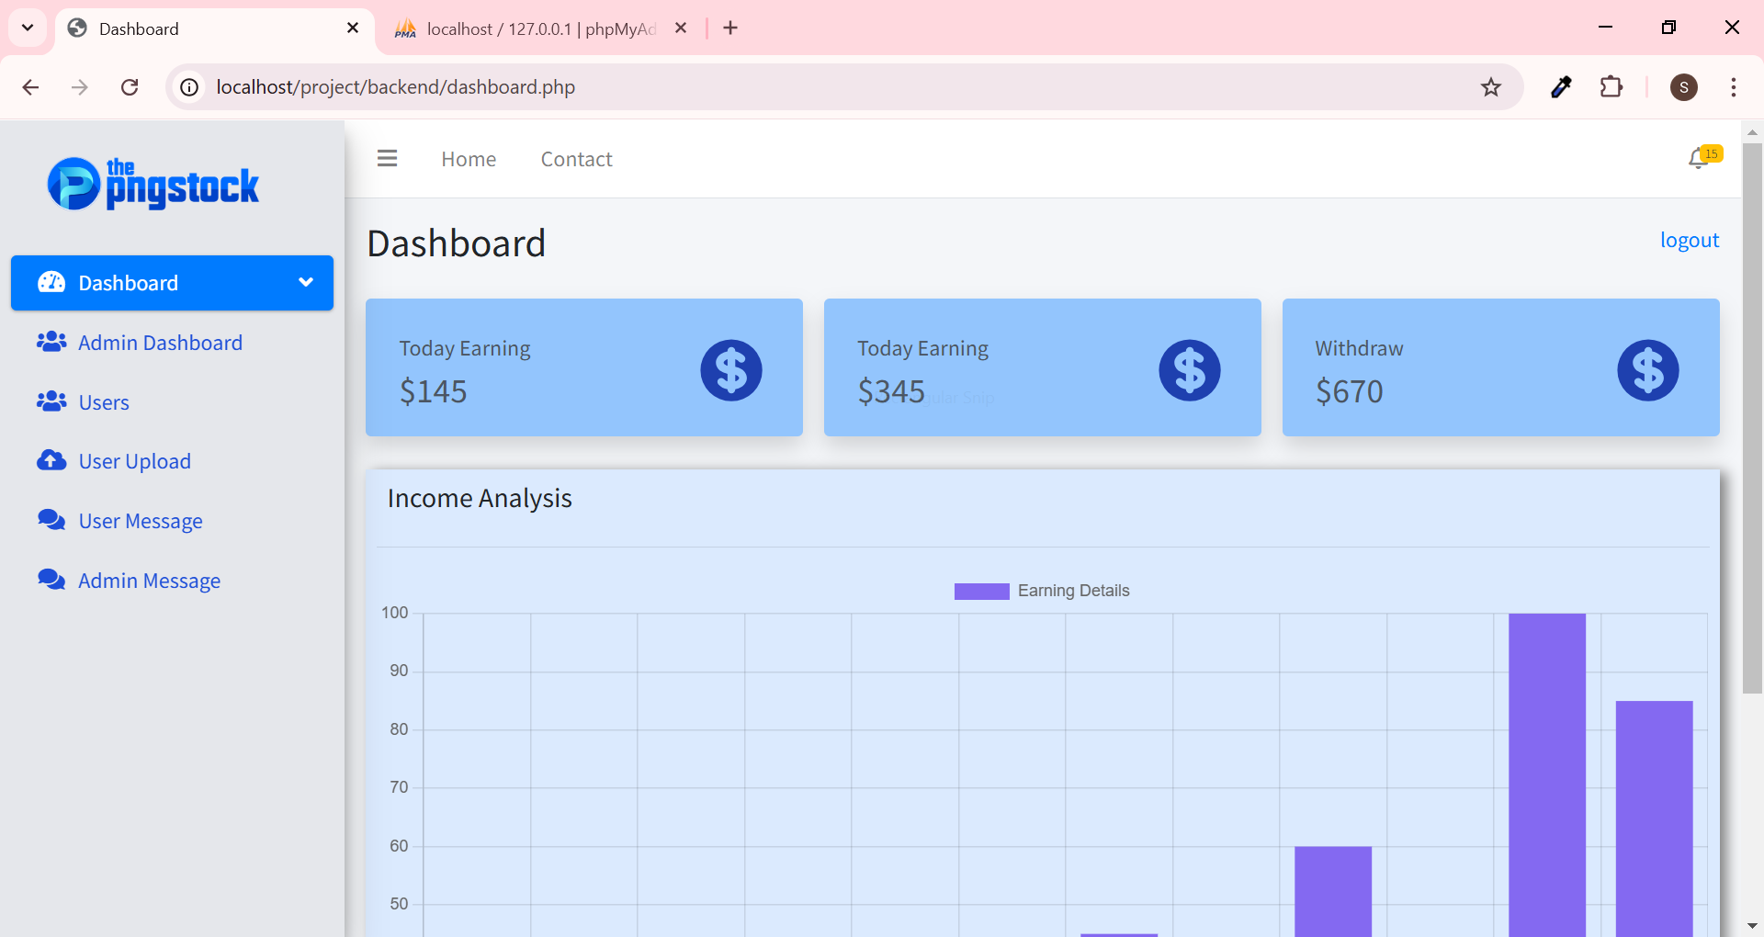Click the Earning Details legend label
The image size is (1764, 937).
pos(1073,591)
